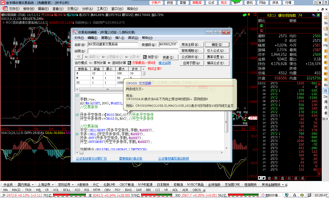Collapse the panel with the << button

(79, 57)
